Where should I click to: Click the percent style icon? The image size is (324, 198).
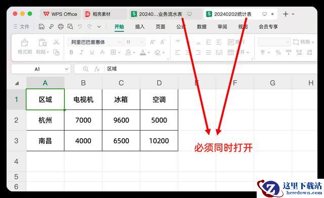pos(278,53)
